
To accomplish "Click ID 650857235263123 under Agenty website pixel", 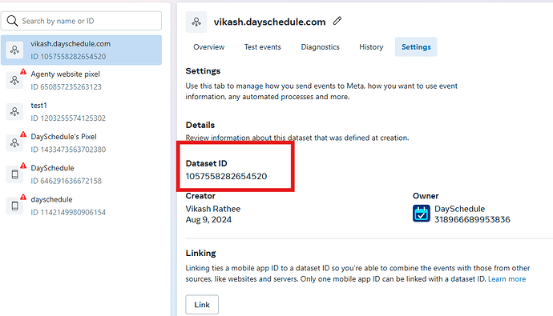I will (x=66, y=87).
